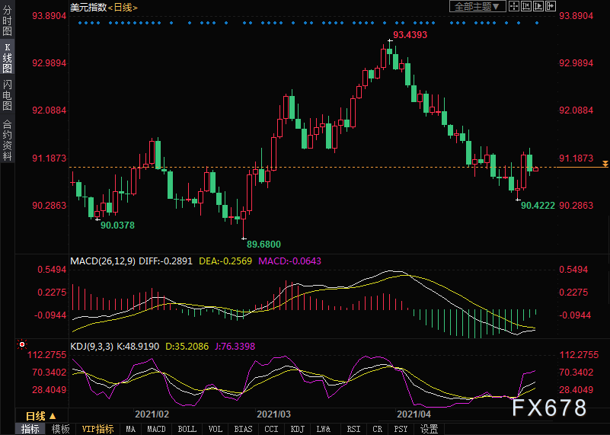The height and width of the screenshot is (435, 610).
Task: Click the <日线> label beside title
Action: [123, 8]
